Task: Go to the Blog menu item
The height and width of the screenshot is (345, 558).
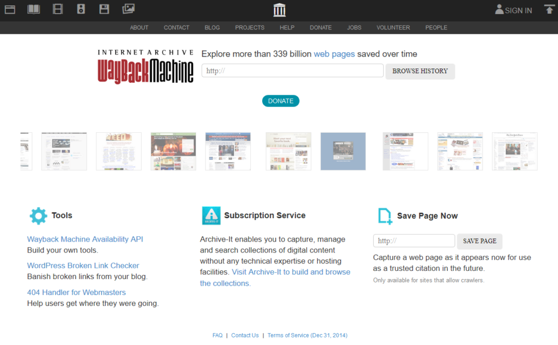Action: point(212,28)
